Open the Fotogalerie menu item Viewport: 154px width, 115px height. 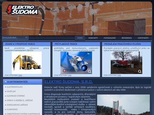pyautogui.click(x=109, y=38)
